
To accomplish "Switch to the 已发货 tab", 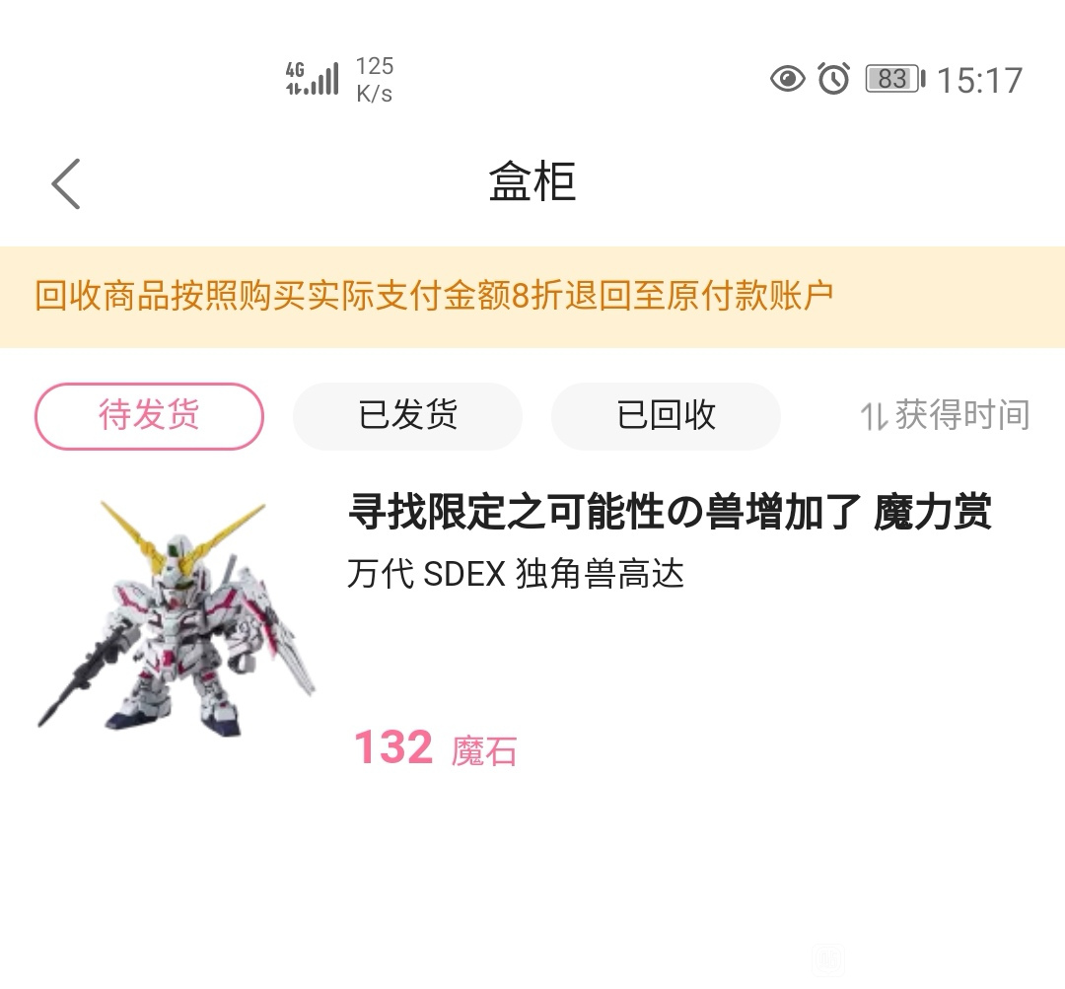I will pos(407,416).
